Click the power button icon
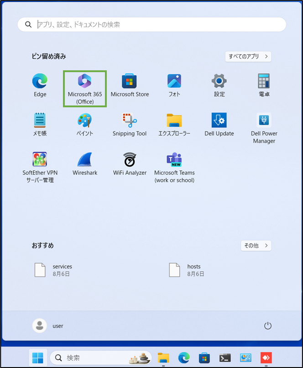303x368 pixels. 267,326
